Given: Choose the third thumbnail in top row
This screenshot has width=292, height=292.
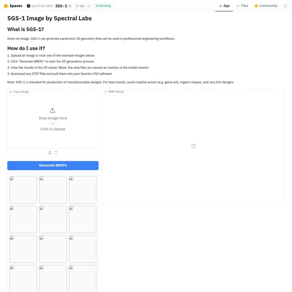Looking at the screenshot, I should (x=83, y=190).
